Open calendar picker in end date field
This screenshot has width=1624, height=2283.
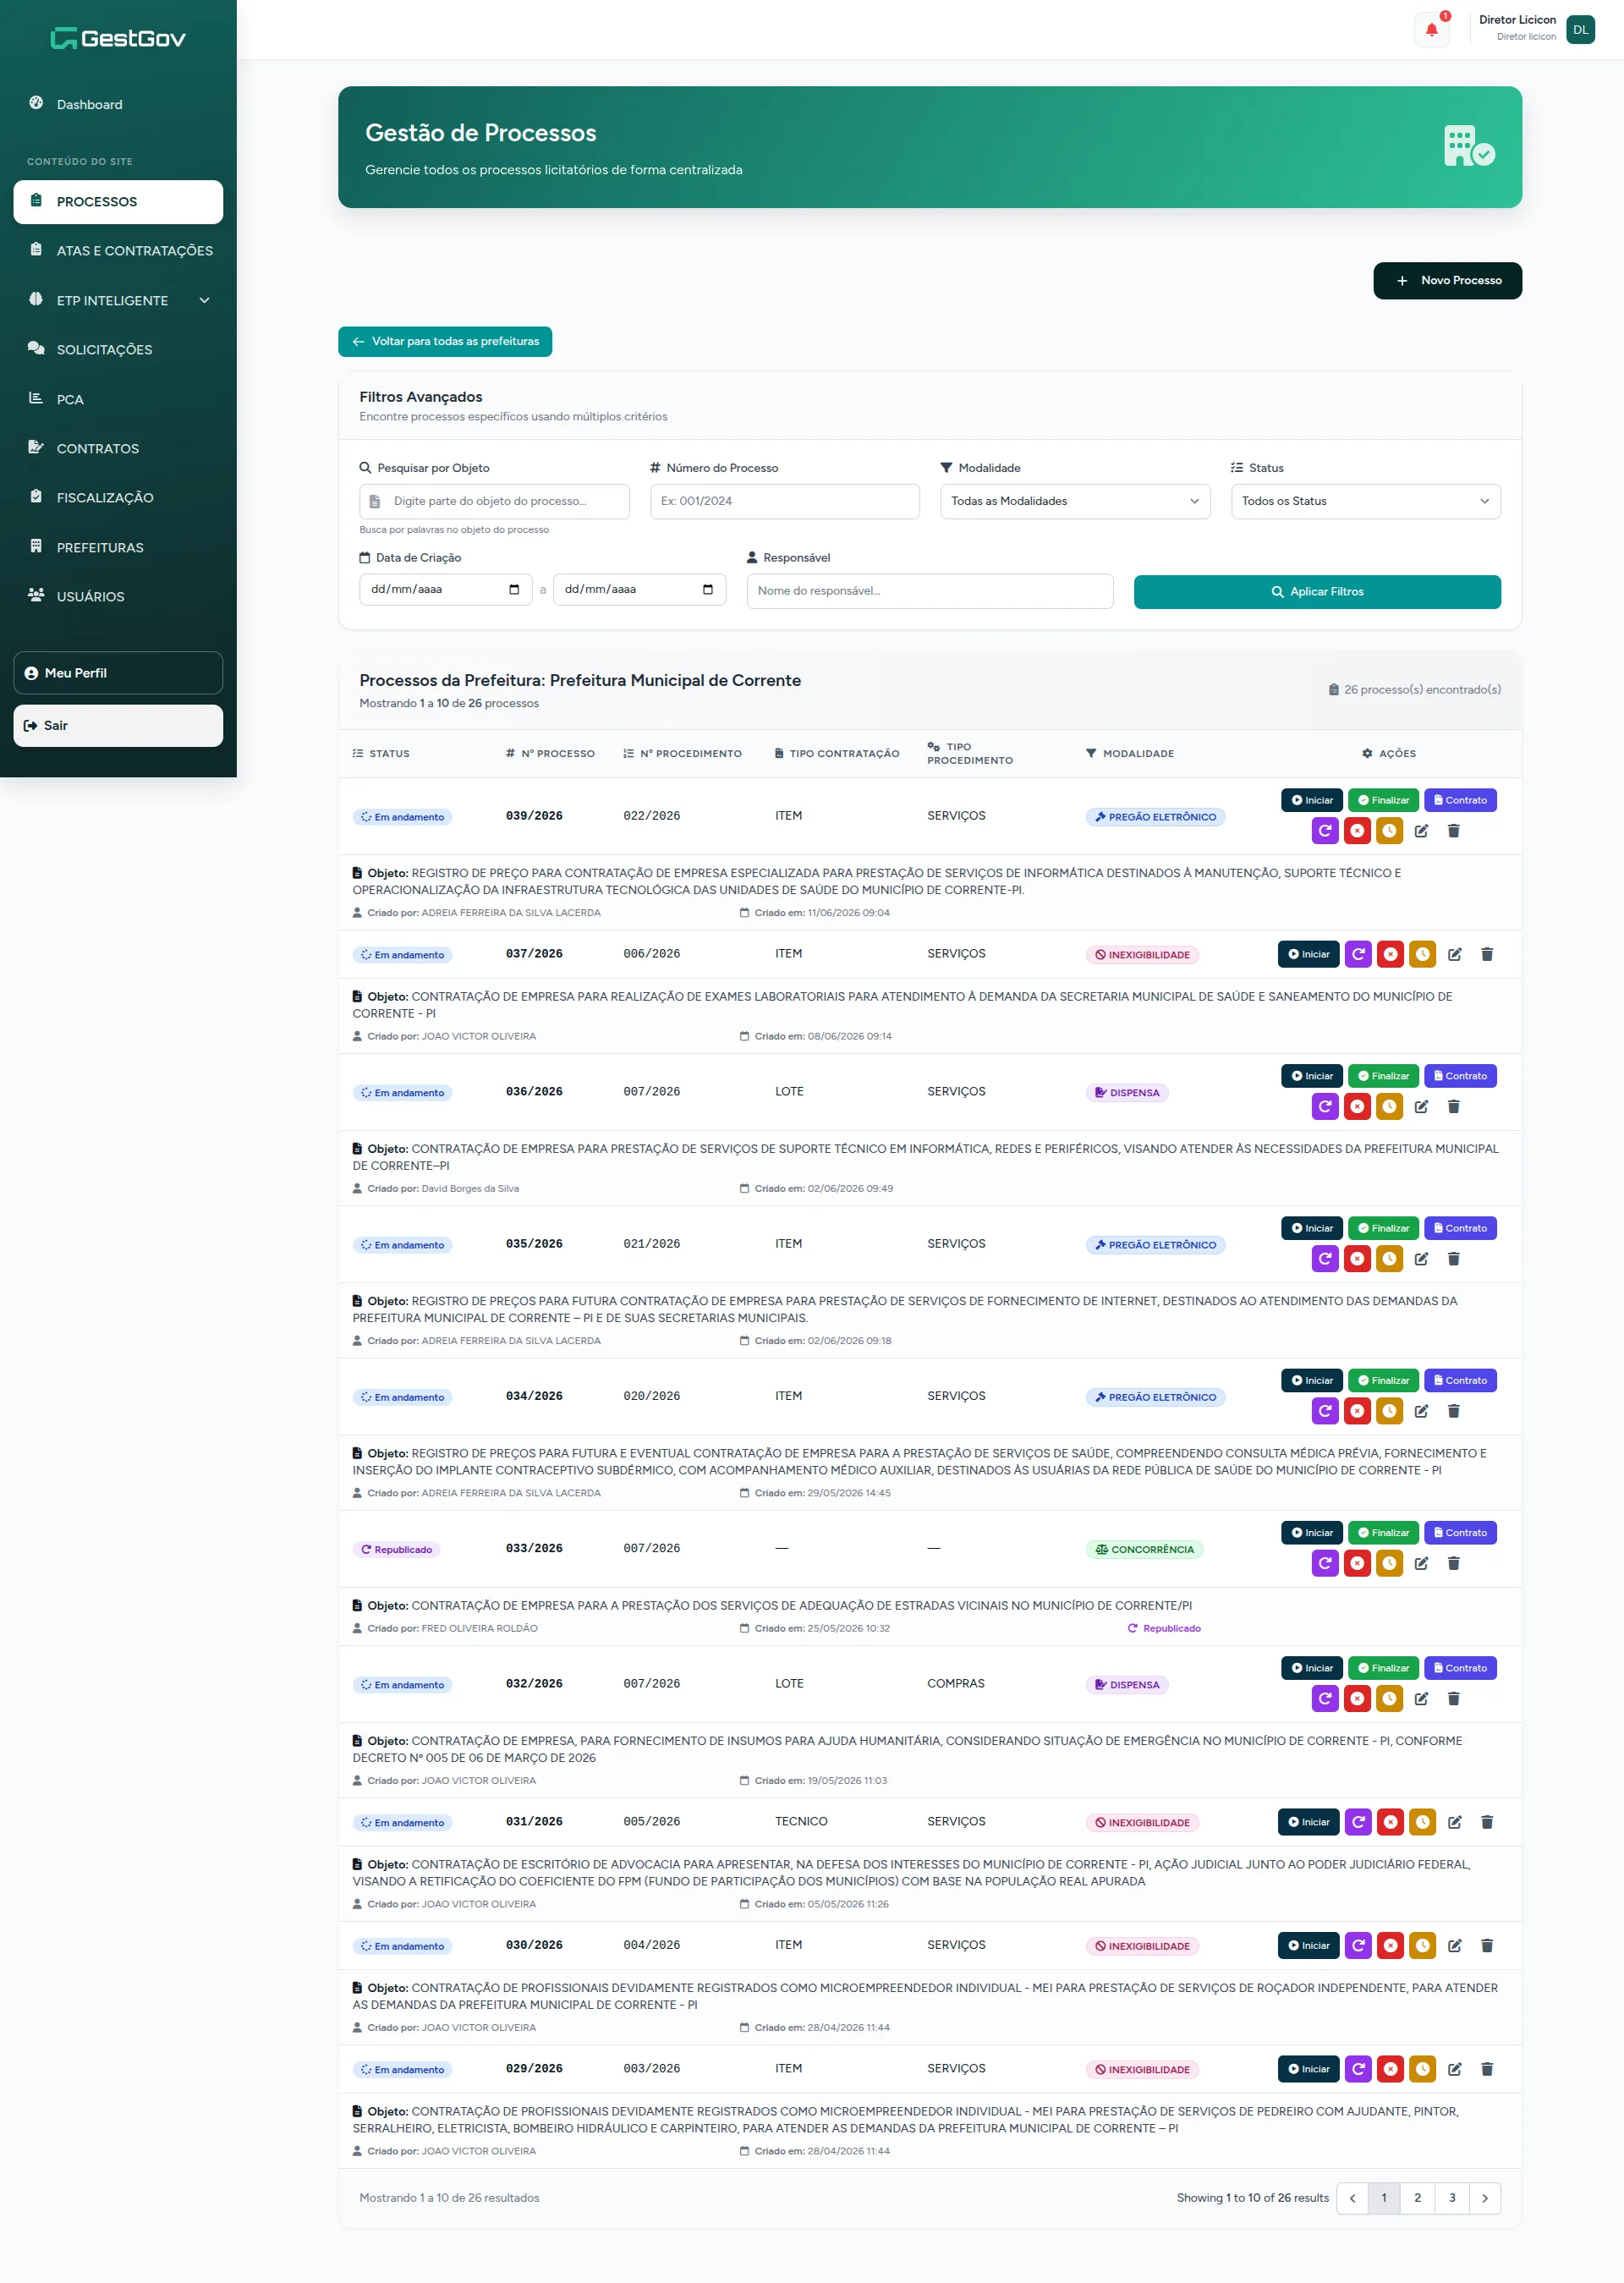708,589
